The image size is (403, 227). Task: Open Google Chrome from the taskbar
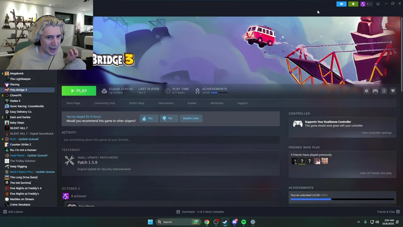click(x=207, y=222)
